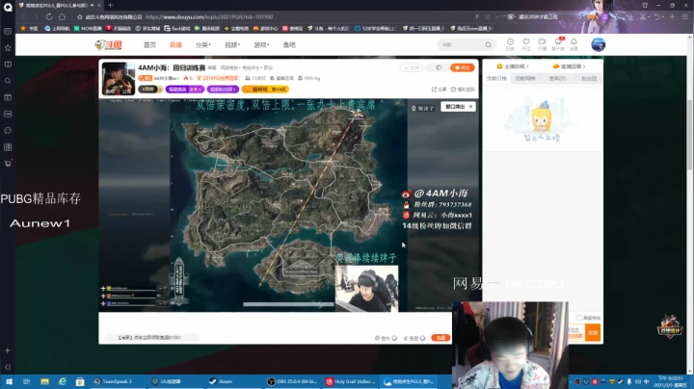This screenshot has height=389, width=694.
Task: Open 鱼吧 in Douyu navigation
Action: (x=289, y=44)
